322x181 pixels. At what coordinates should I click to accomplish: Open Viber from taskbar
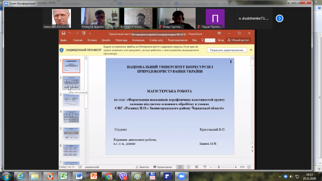123,176
